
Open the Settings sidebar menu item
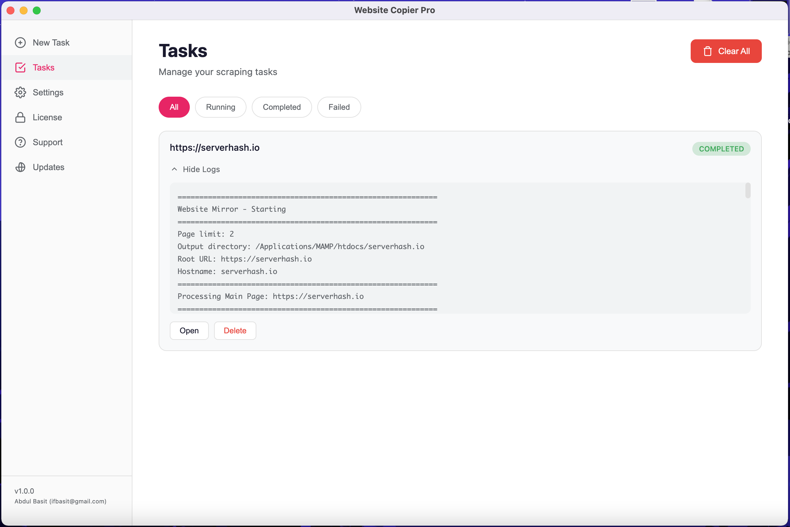(x=48, y=92)
